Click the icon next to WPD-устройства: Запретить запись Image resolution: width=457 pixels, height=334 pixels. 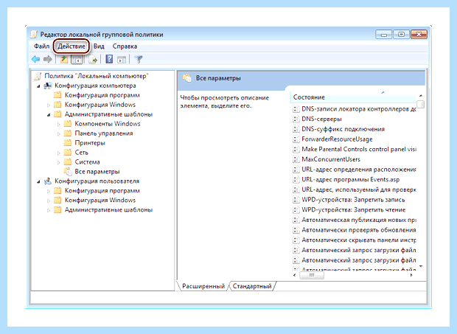click(296, 200)
